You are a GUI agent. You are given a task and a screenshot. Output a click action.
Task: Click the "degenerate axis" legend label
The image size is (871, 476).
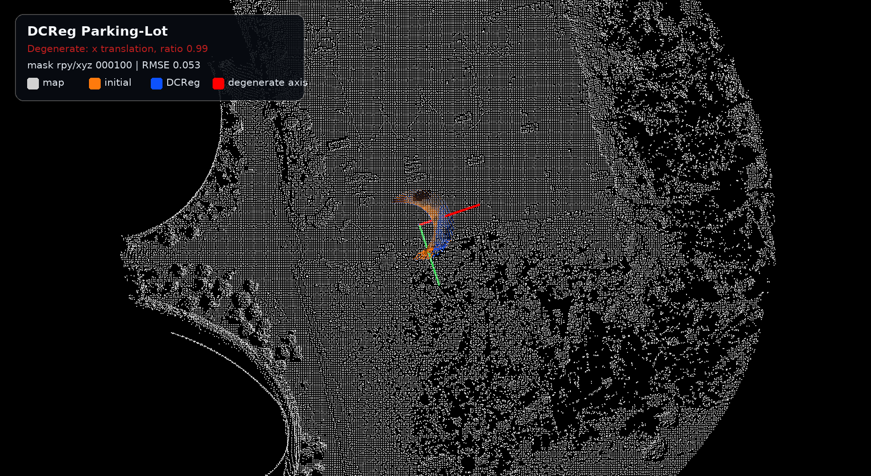coord(268,83)
